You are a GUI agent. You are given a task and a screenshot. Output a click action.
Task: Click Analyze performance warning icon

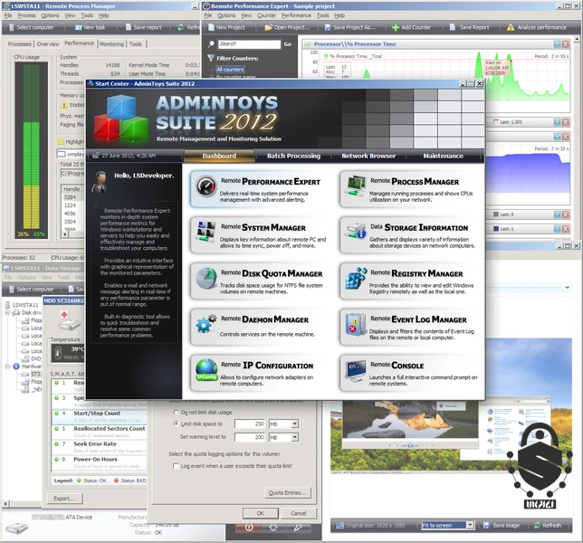[511, 27]
